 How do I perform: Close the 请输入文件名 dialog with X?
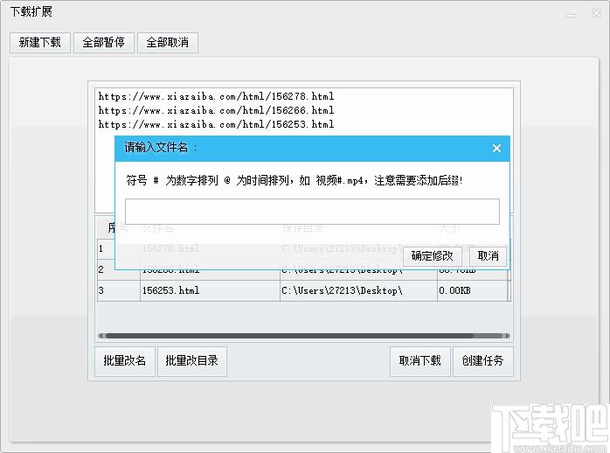(x=496, y=148)
